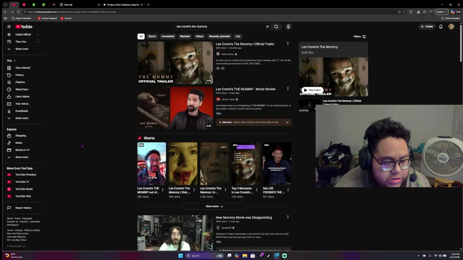Go to the YouTube home logo

[x=24, y=26]
